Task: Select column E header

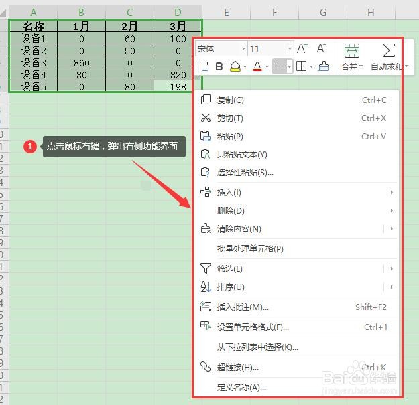Action: pos(227,12)
